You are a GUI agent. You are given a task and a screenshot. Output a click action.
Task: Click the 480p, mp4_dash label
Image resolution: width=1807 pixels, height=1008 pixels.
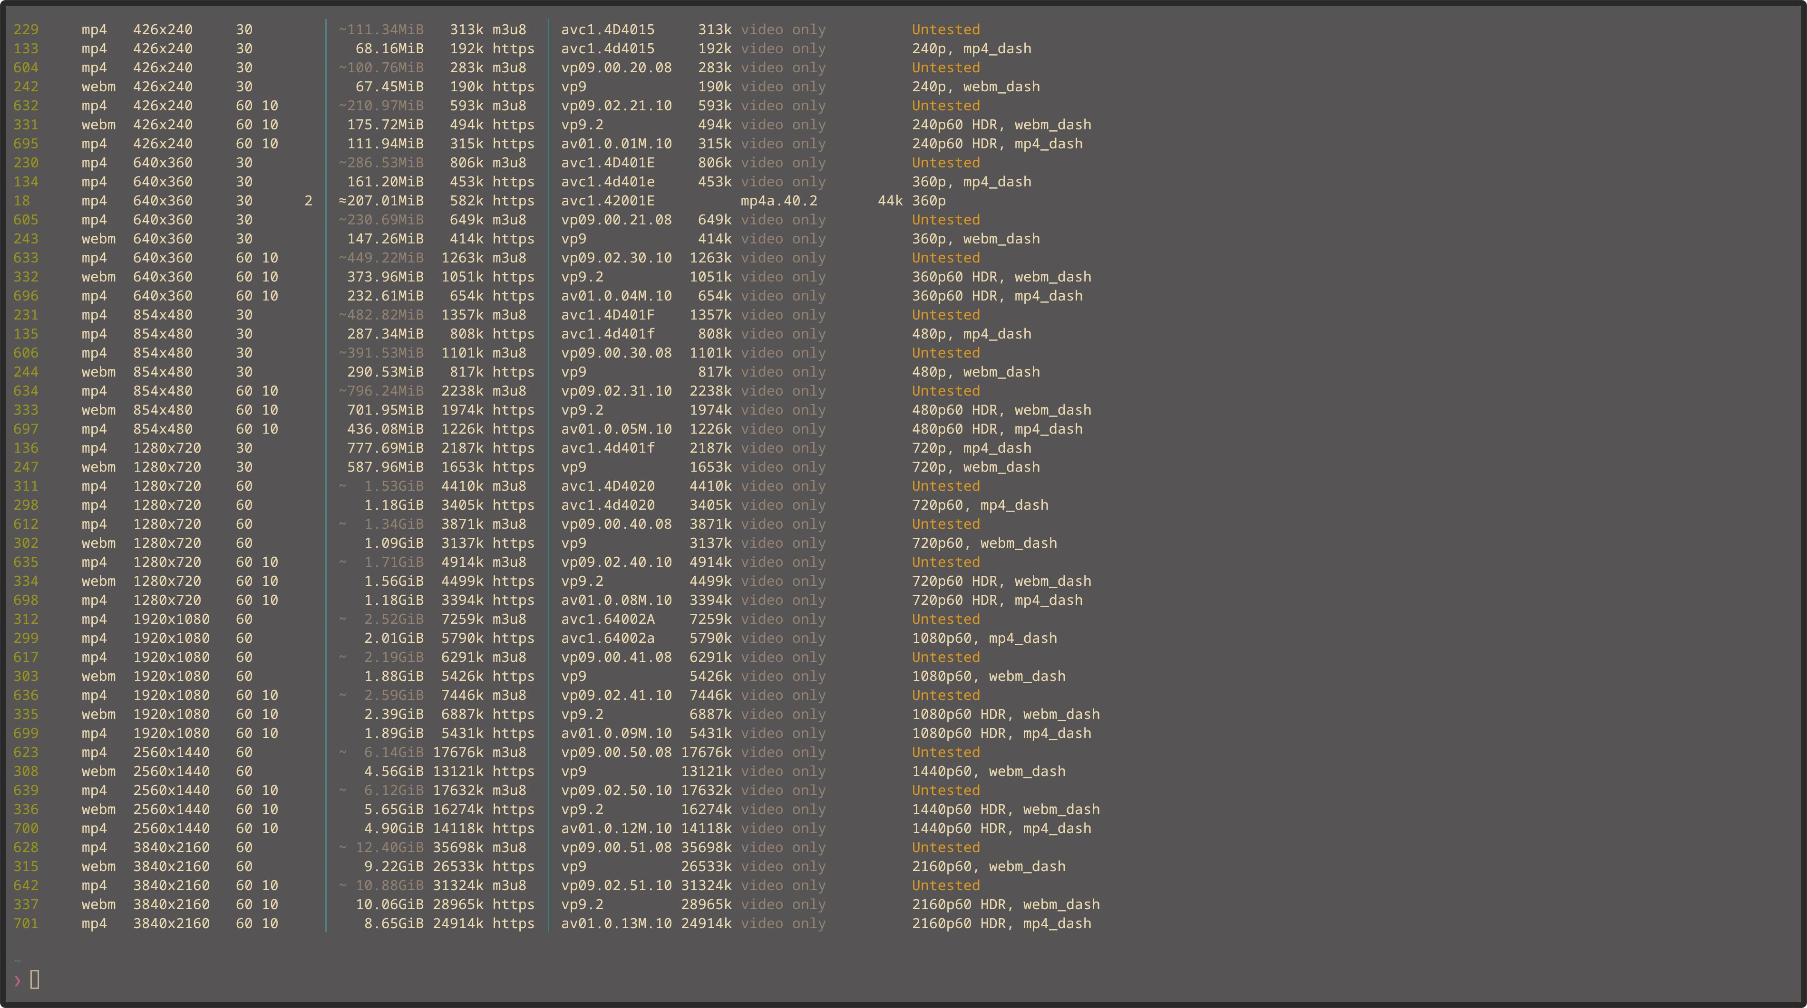click(x=972, y=334)
